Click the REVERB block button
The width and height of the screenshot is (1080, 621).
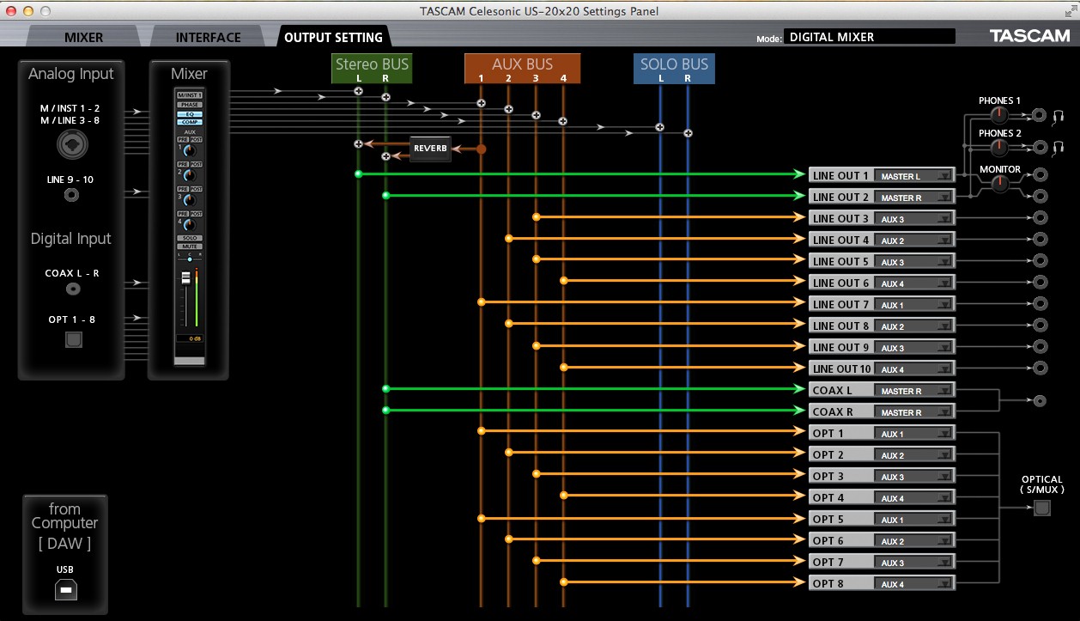click(430, 149)
